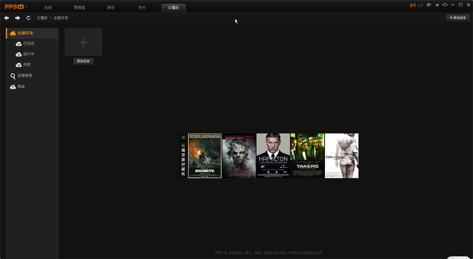Switch to the 在线 tab
The height and width of the screenshot is (259, 473).
[48, 8]
